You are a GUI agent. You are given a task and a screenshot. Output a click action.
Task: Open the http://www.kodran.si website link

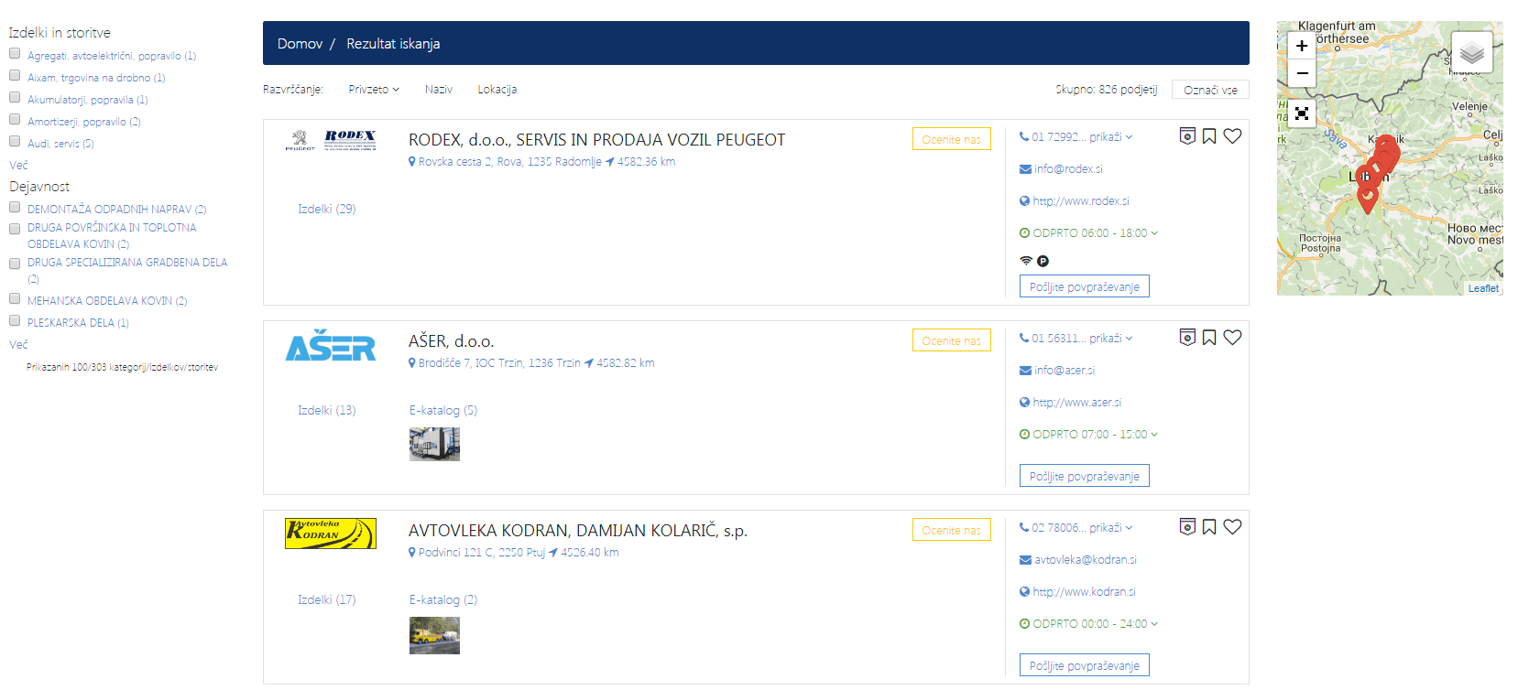pyautogui.click(x=1084, y=592)
